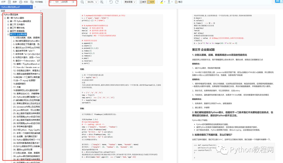Viewport: 283px width, 163px height.
Task: Select 第三节 模块与包 outline entry
Action: coord(17,28)
